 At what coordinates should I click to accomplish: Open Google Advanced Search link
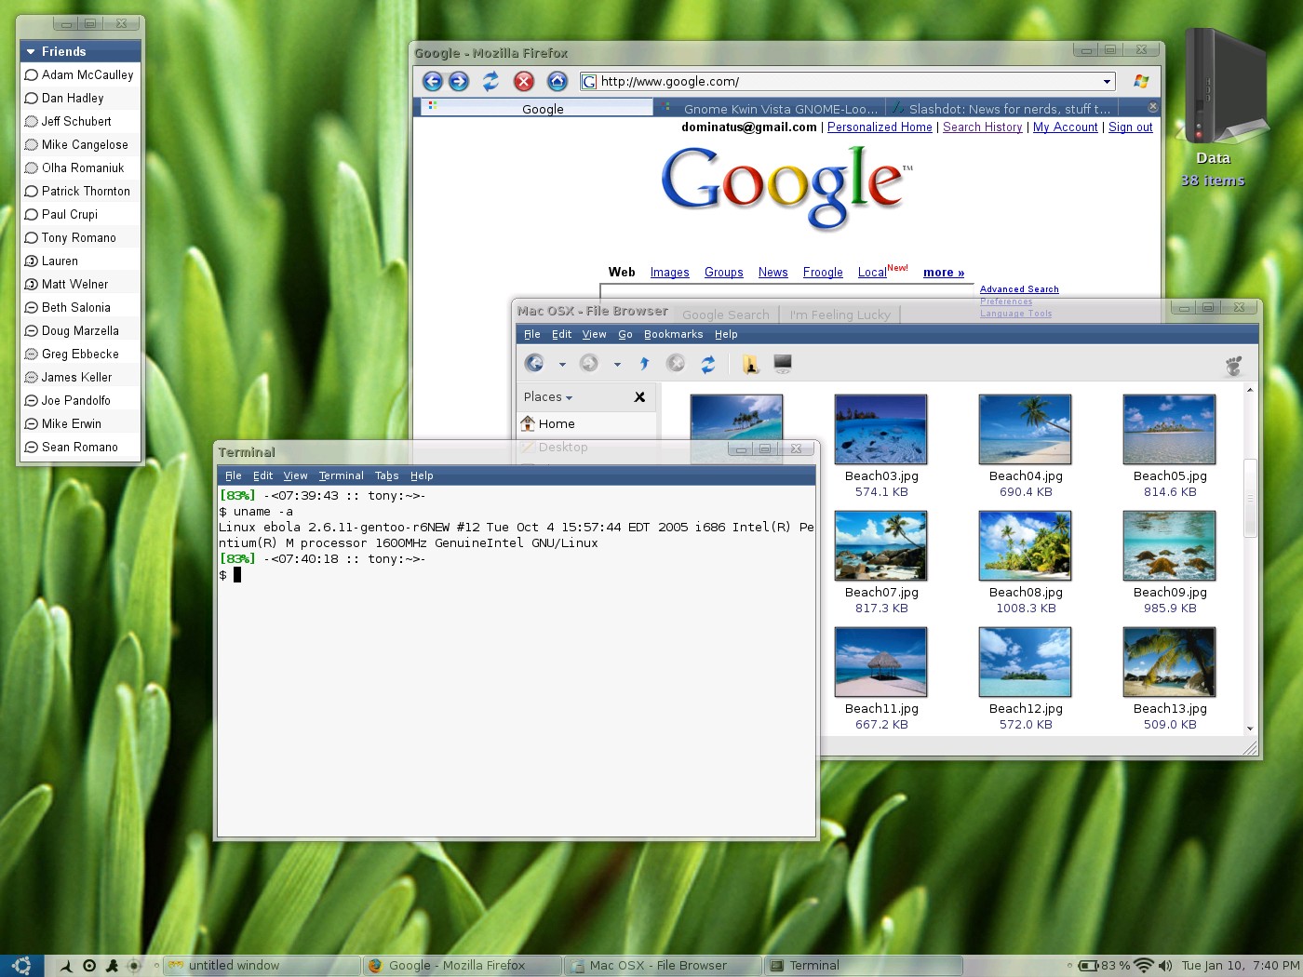pyautogui.click(x=1019, y=289)
